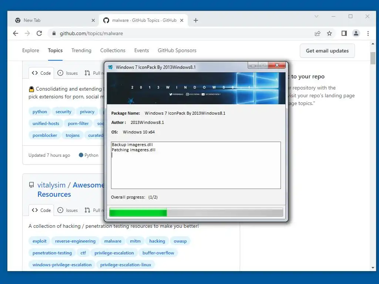Close the Windows 7 IconPack installer window

[277, 65]
